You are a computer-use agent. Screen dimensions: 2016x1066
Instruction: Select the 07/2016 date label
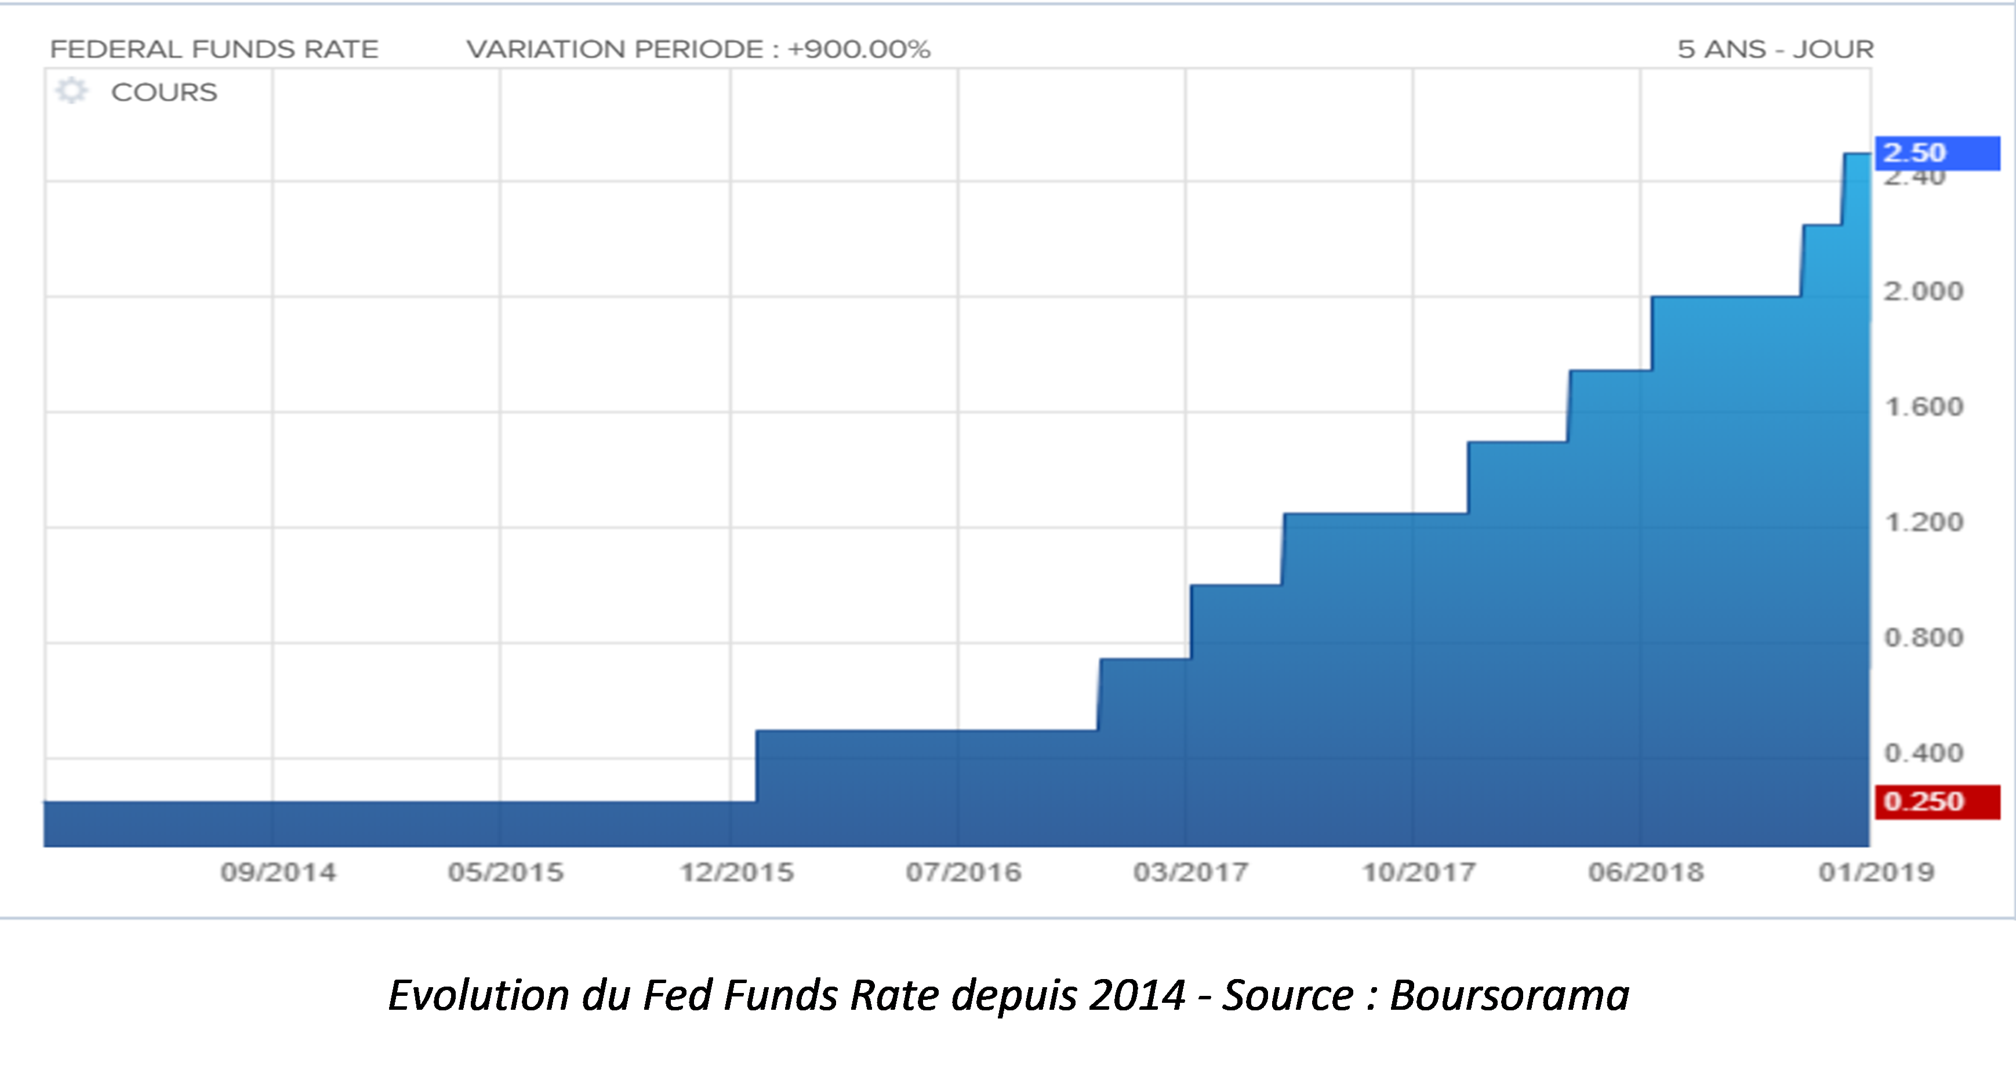tap(964, 872)
